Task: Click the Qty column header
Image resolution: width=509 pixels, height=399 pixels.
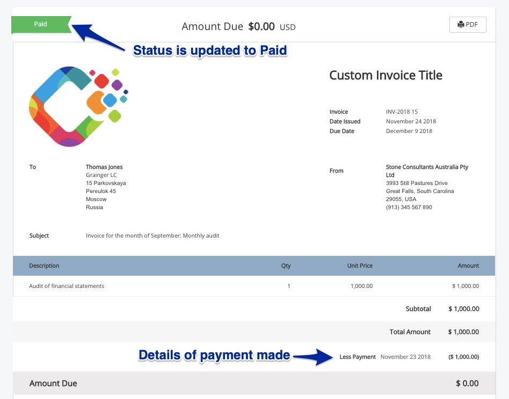Action: point(286,266)
